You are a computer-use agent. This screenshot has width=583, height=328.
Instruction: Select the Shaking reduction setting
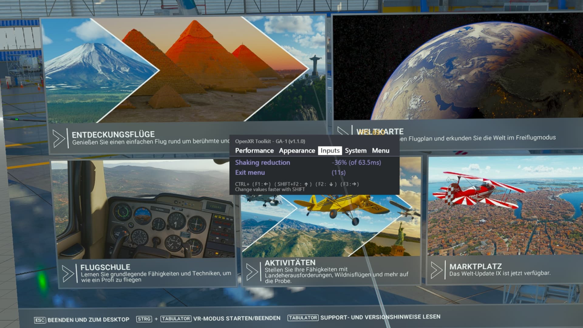(262, 162)
